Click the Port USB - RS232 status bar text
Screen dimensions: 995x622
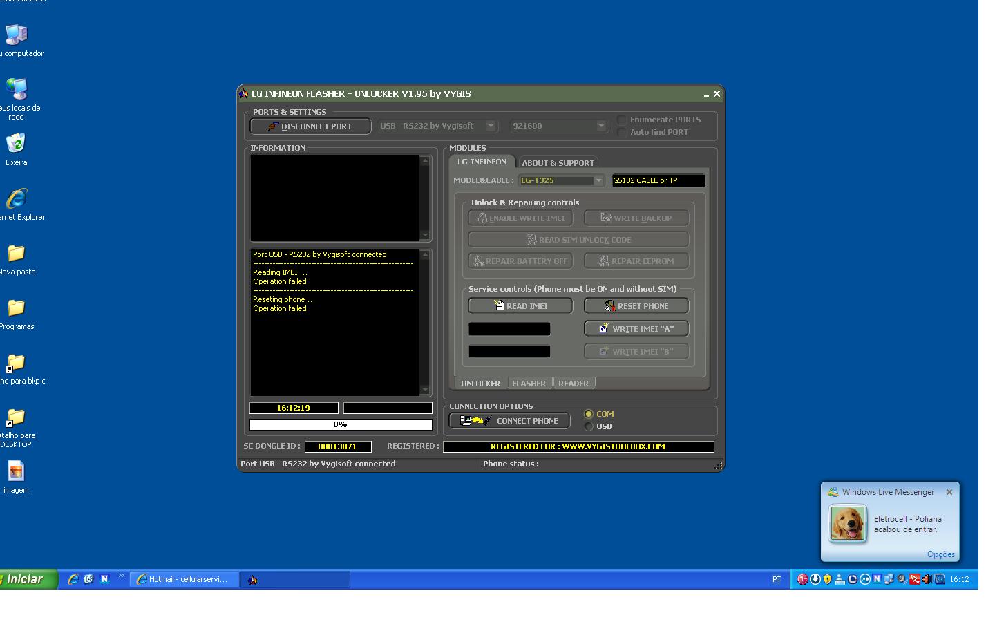[318, 464]
